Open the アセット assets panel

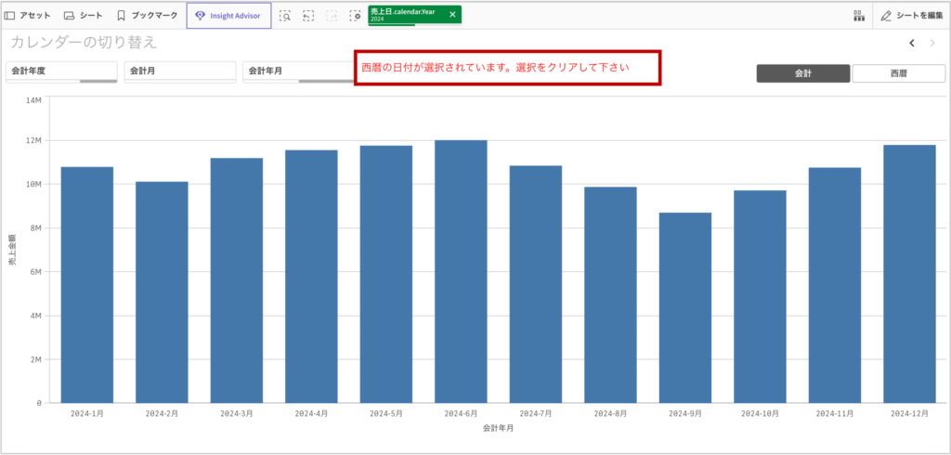click(28, 16)
